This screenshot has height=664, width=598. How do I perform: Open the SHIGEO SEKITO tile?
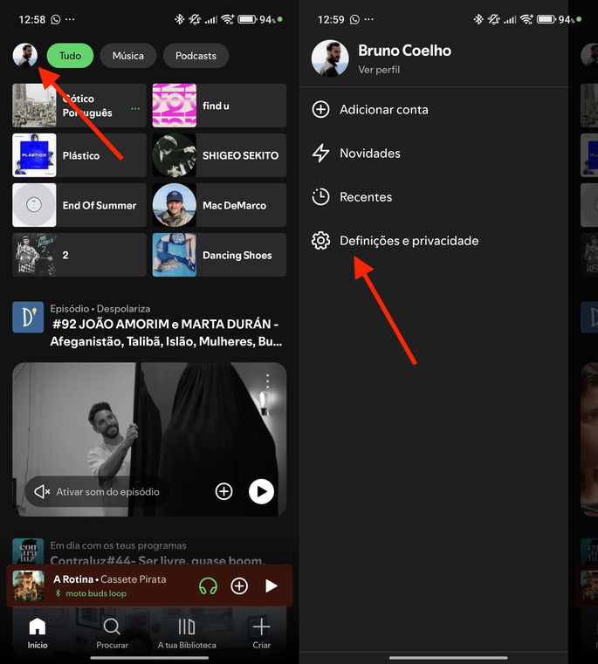click(x=219, y=155)
